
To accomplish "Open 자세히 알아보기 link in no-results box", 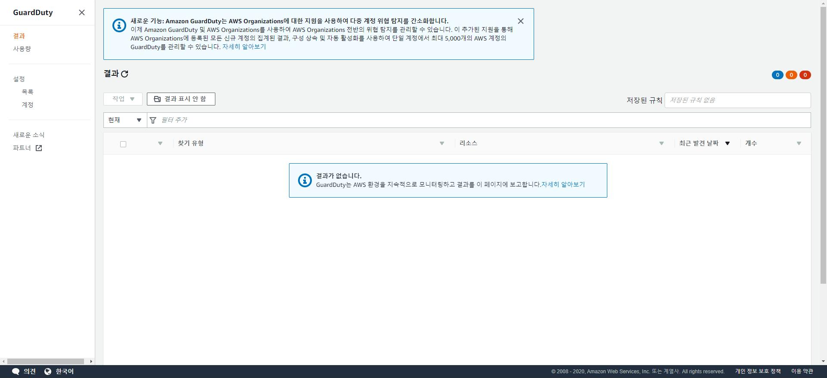I will [563, 185].
